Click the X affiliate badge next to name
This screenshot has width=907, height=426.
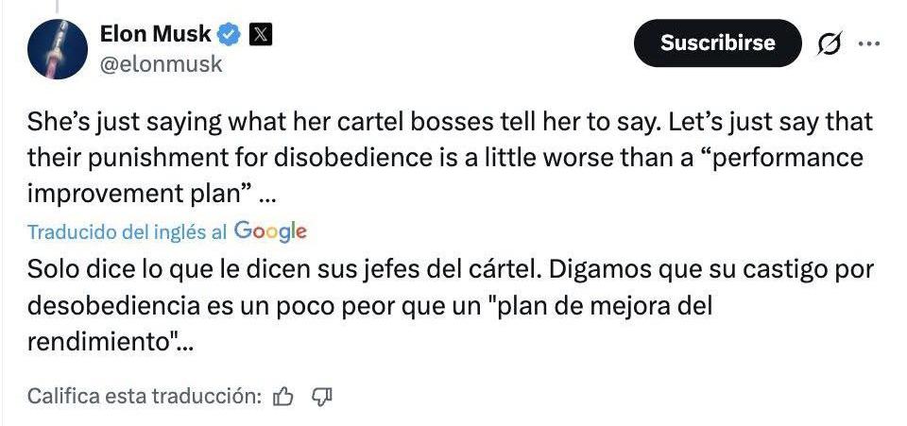coord(260,36)
